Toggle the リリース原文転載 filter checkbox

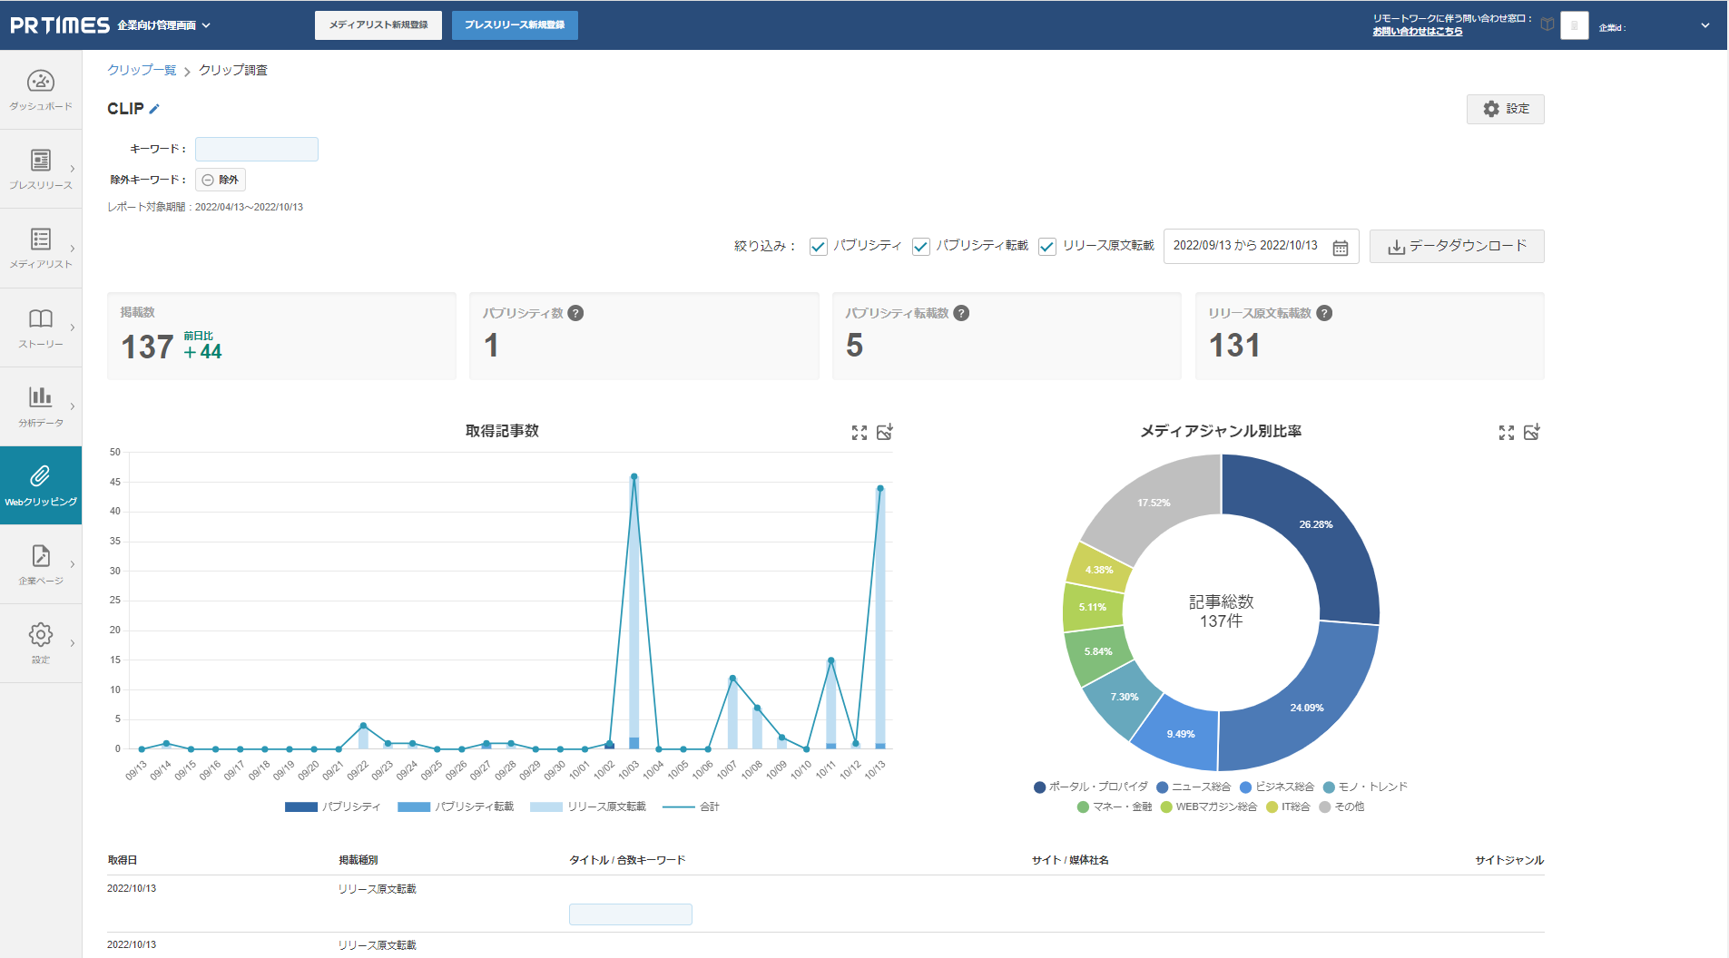1047,247
